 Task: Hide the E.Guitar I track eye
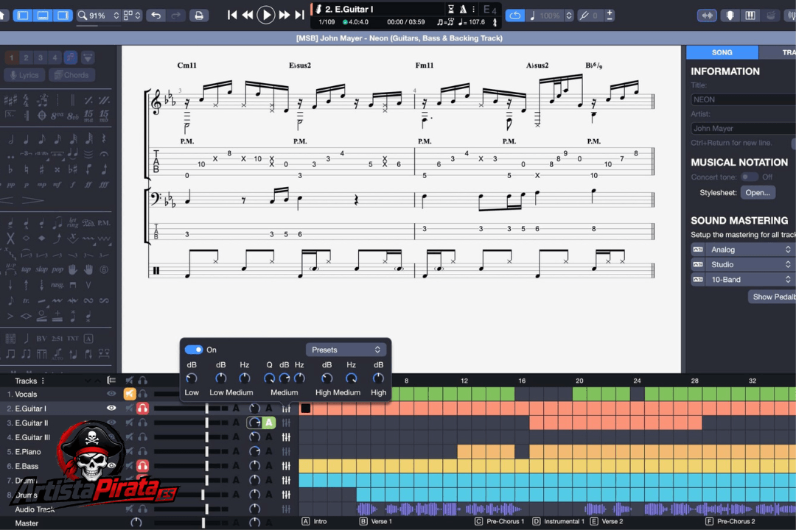(111, 408)
